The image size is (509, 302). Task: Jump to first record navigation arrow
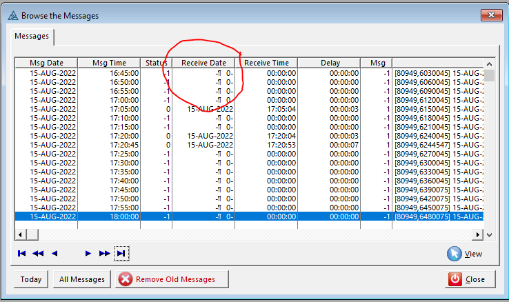click(x=22, y=254)
